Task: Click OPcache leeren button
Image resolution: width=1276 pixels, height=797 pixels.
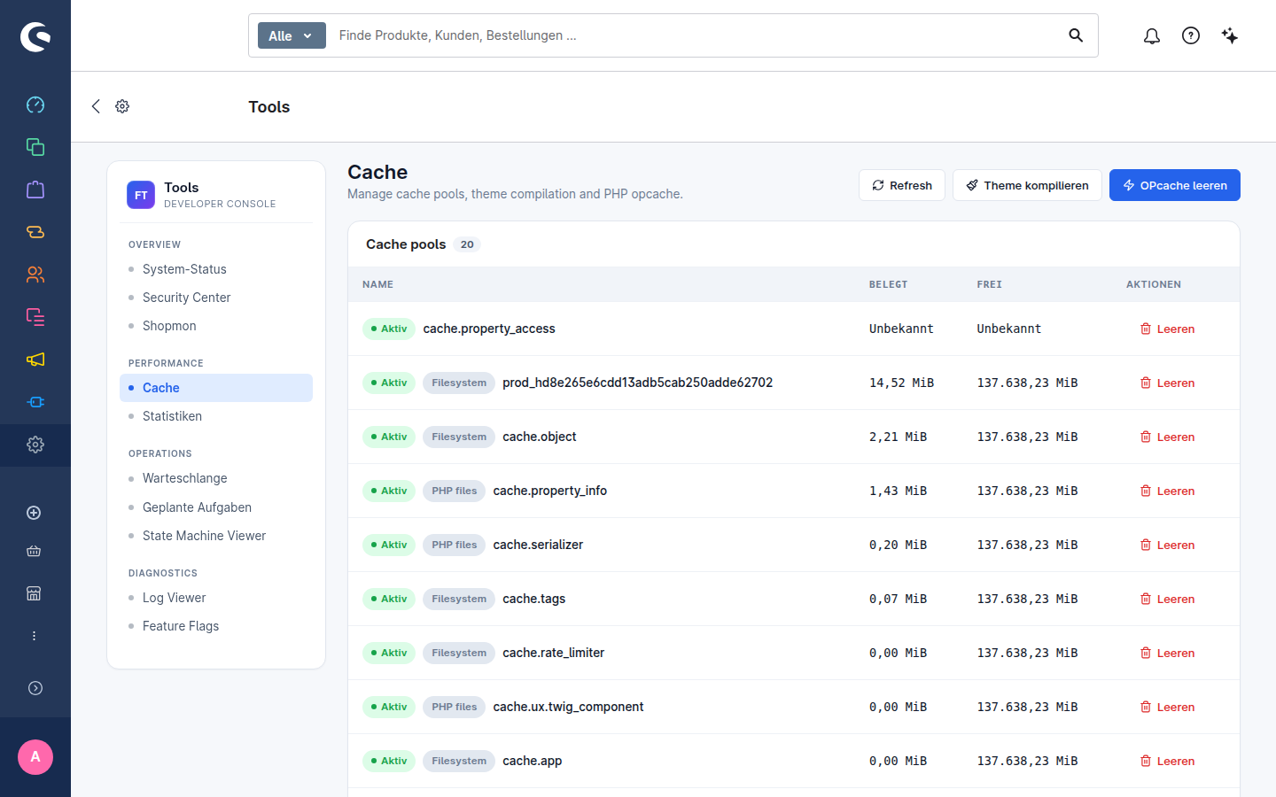Action: click(x=1175, y=185)
